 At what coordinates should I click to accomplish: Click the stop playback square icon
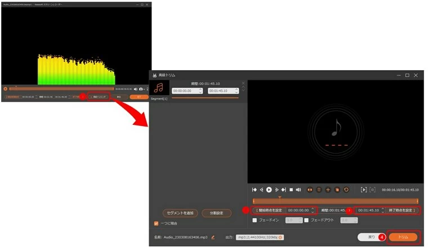pos(291,190)
